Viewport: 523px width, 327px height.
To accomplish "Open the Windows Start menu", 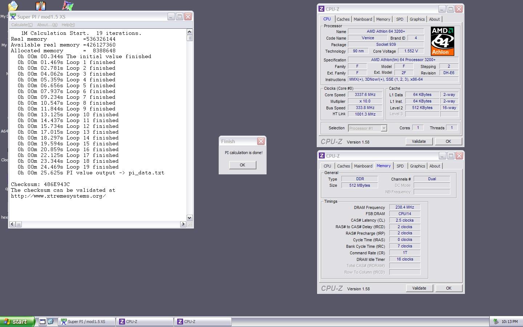I will [17, 322].
